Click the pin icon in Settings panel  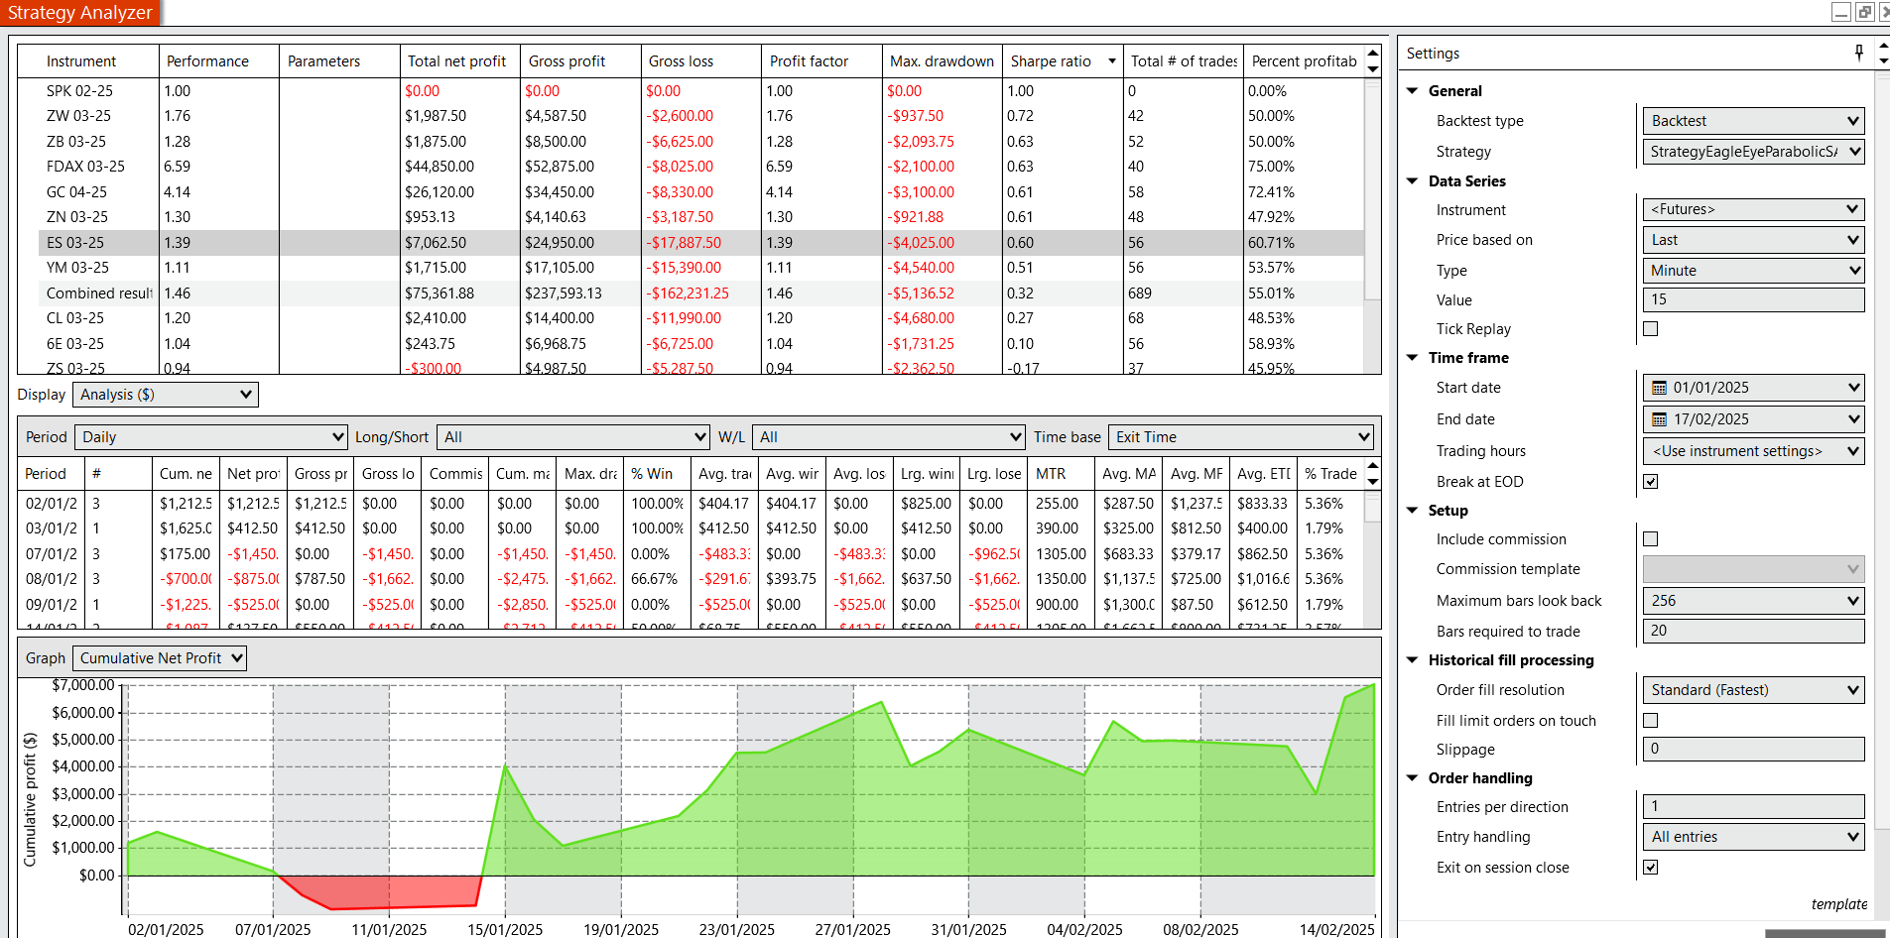[x=1858, y=53]
